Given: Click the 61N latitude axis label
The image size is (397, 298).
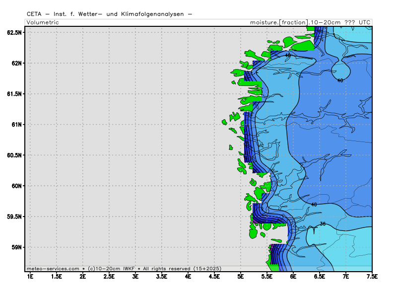Looking at the screenshot, I should (16, 124).
